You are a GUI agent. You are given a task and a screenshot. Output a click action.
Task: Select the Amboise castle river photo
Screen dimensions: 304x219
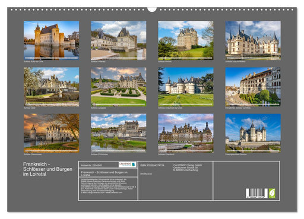tap(119, 133)
